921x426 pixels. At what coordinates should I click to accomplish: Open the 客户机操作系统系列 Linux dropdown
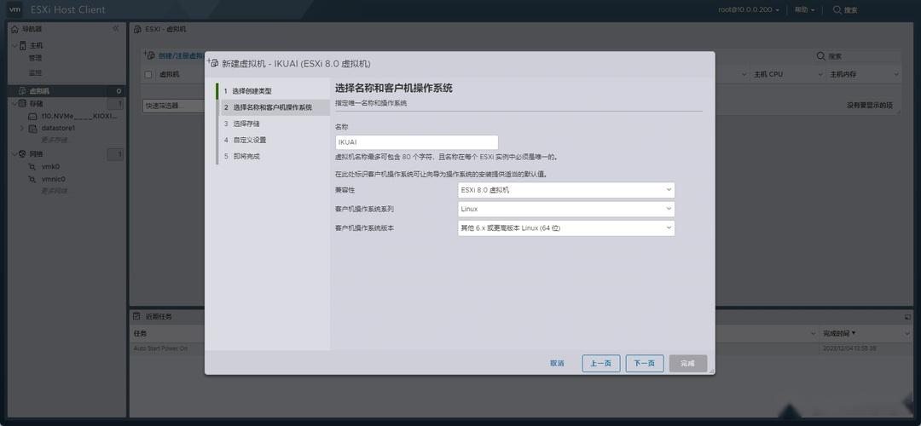click(565, 209)
